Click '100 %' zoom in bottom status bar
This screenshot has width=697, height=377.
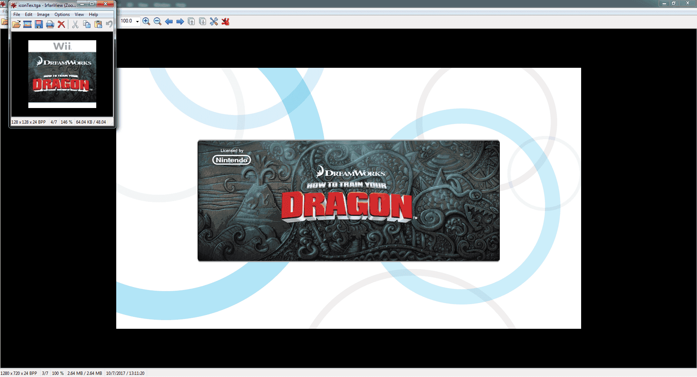(x=58, y=373)
